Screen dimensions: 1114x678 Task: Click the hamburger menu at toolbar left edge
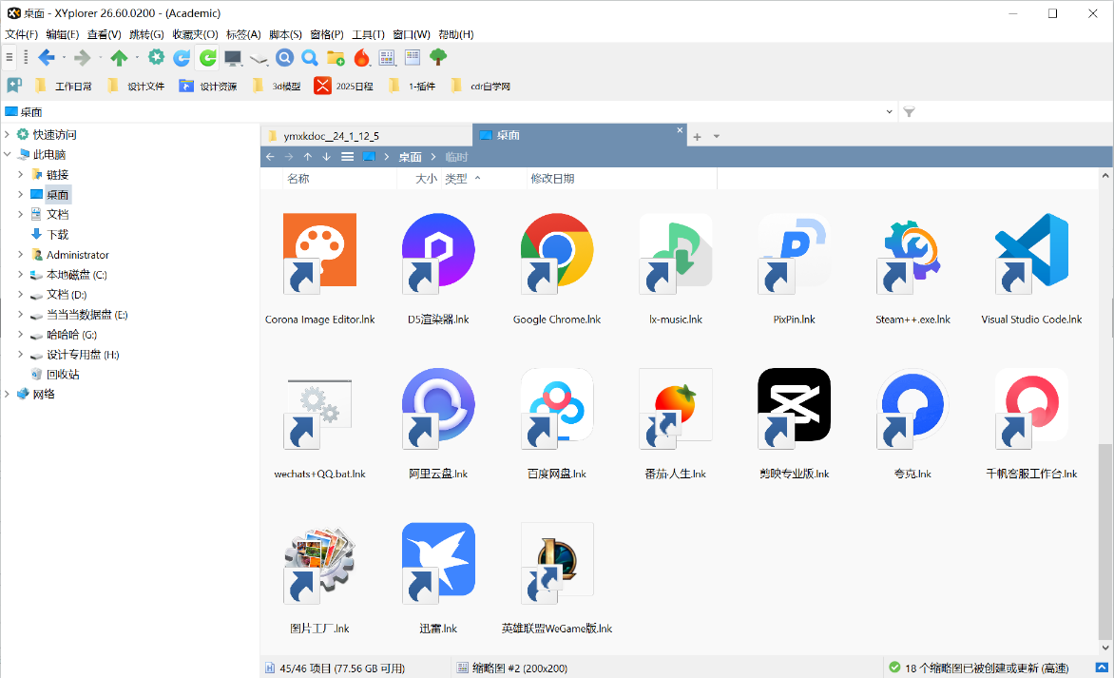coord(10,58)
